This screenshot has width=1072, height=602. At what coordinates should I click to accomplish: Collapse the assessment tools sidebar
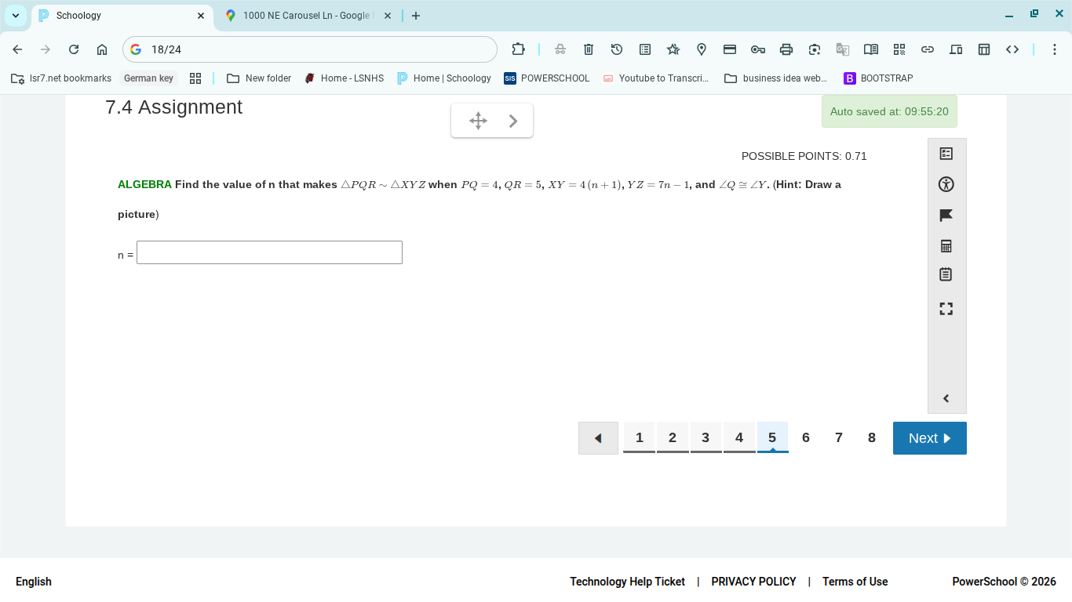click(x=946, y=397)
